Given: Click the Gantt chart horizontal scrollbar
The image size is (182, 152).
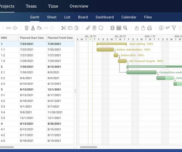Looking at the screenshot, I should pos(89,147).
